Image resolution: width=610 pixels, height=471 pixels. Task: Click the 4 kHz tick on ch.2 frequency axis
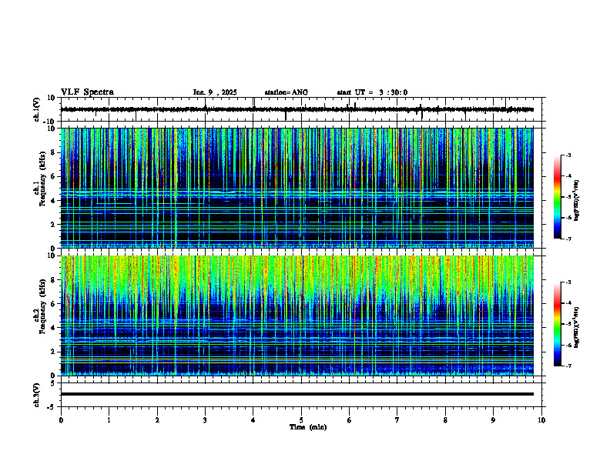(x=54, y=328)
